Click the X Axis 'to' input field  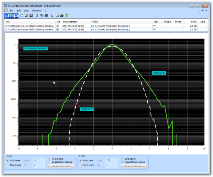point(39,165)
